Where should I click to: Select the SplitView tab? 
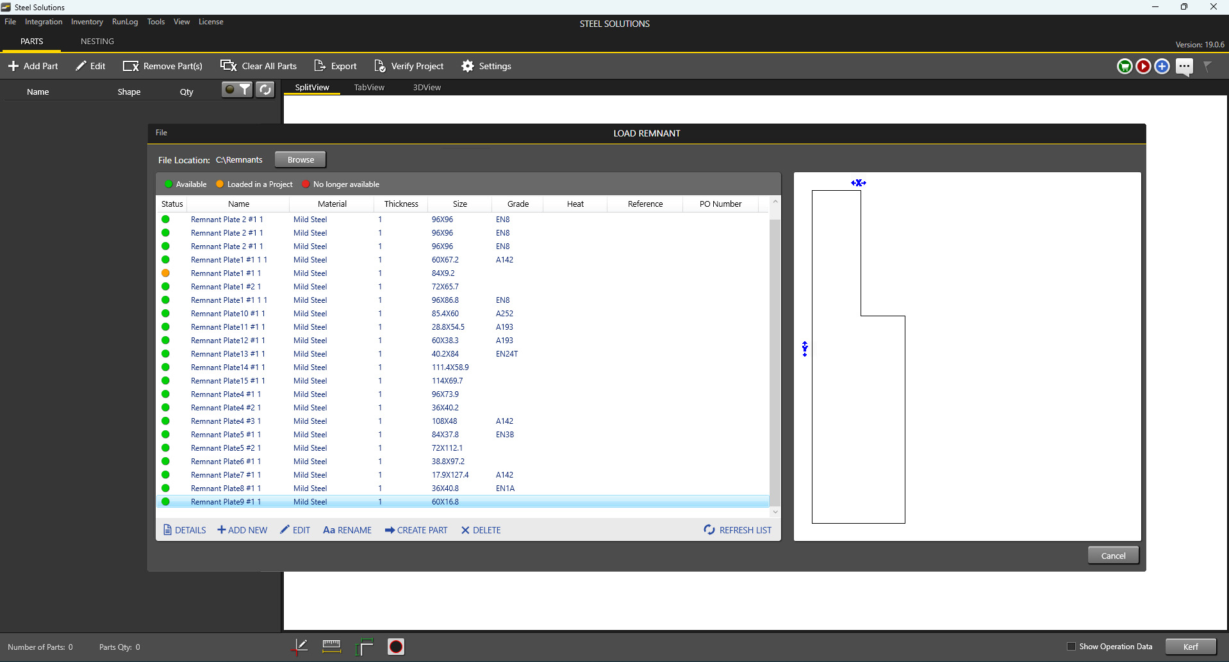(x=312, y=87)
